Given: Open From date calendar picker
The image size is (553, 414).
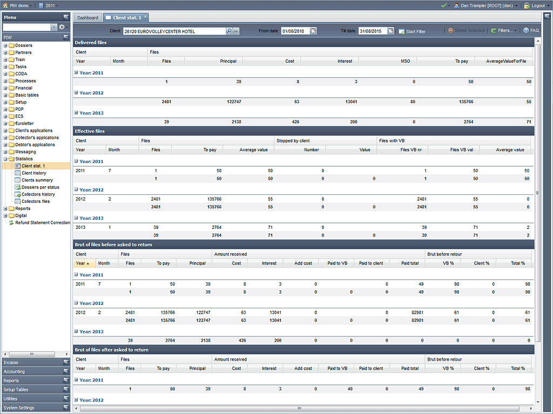Looking at the screenshot, I should pos(313,31).
